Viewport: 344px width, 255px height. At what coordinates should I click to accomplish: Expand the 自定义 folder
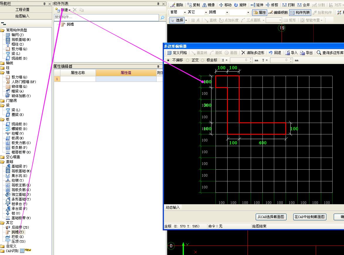(2, 246)
